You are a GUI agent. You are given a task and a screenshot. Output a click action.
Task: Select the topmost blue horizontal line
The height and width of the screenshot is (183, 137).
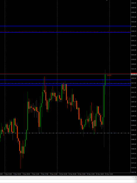tap(65, 26)
